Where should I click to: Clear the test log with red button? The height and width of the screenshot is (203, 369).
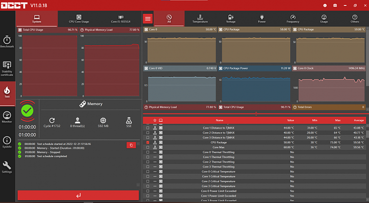tap(131, 145)
